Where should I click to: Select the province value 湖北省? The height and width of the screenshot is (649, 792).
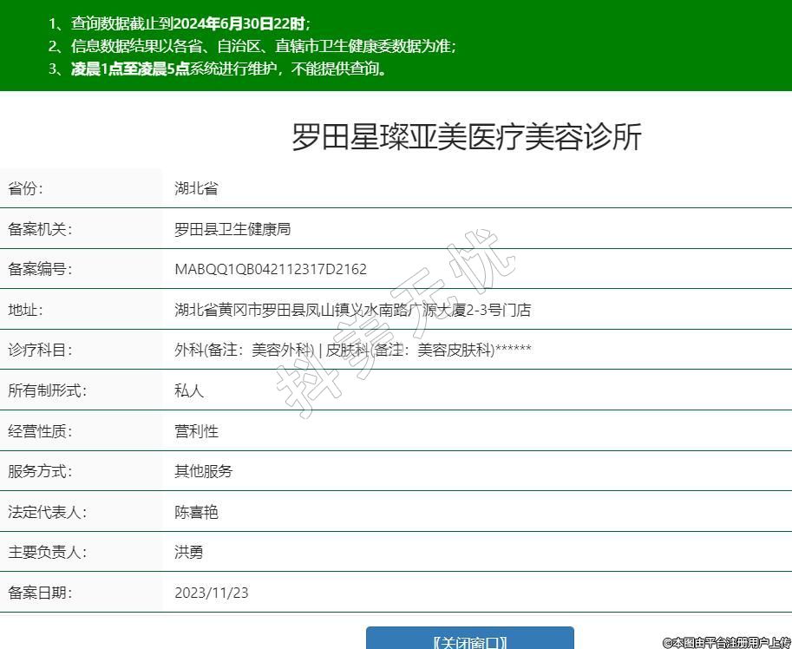click(x=196, y=188)
